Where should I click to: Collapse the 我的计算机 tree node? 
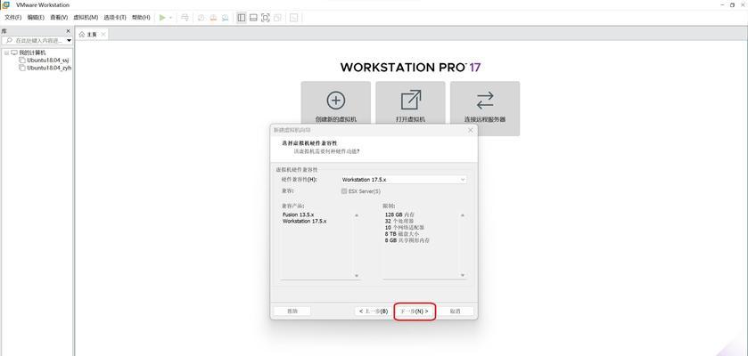[6, 53]
